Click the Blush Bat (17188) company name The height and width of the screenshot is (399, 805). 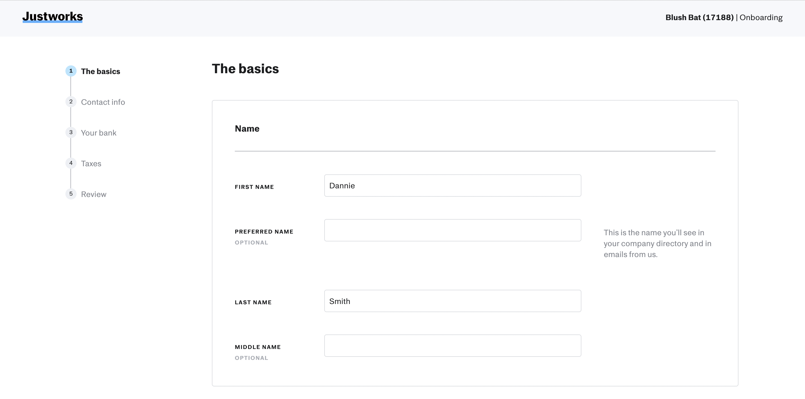tap(699, 18)
